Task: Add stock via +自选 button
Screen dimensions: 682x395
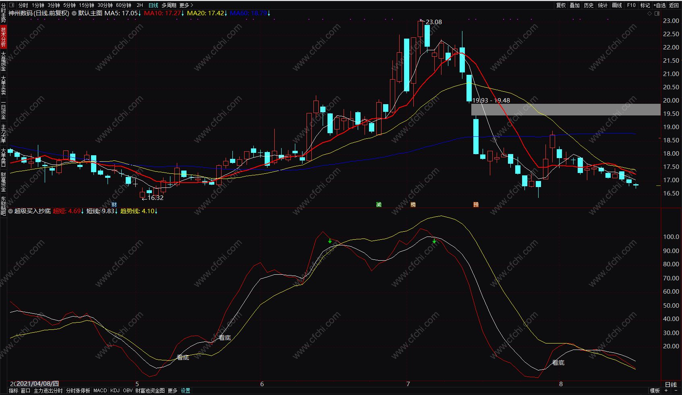Action: click(660, 5)
